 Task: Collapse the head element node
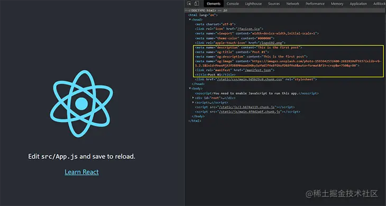(x=190, y=20)
